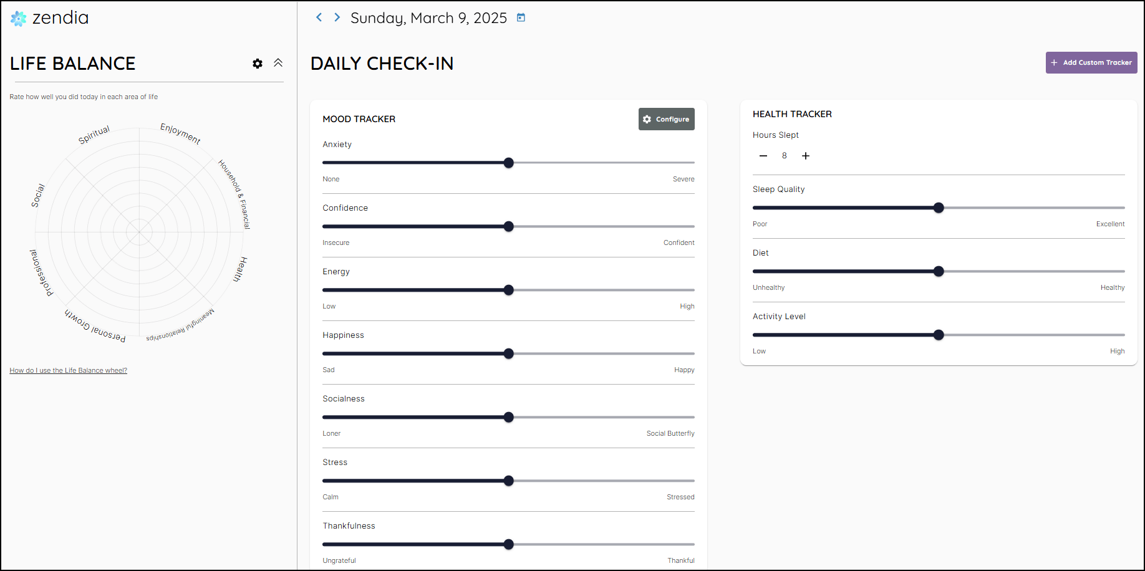1145x571 pixels.
Task: Click the Spiritual segment label on wheel
Action: pos(94,135)
